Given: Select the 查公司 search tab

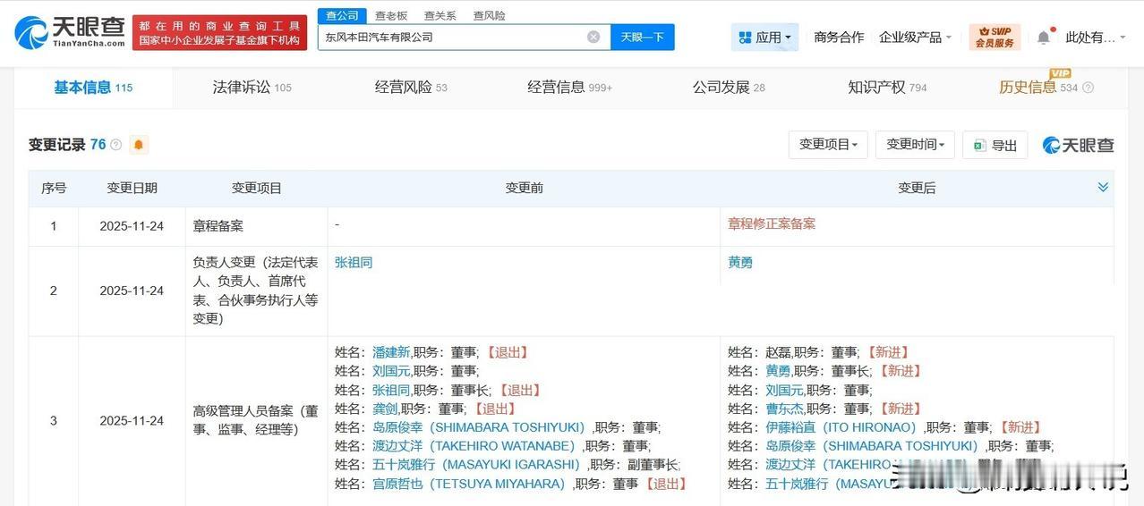Looking at the screenshot, I should tap(342, 15).
